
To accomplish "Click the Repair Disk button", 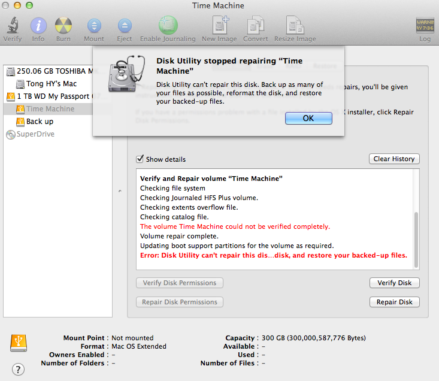I will tap(395, 302).
